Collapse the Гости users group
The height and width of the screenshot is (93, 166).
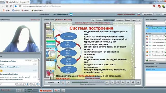click(147, 33)
